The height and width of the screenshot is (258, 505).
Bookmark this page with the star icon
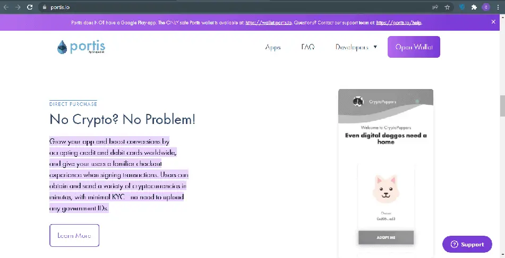(448, 7)
